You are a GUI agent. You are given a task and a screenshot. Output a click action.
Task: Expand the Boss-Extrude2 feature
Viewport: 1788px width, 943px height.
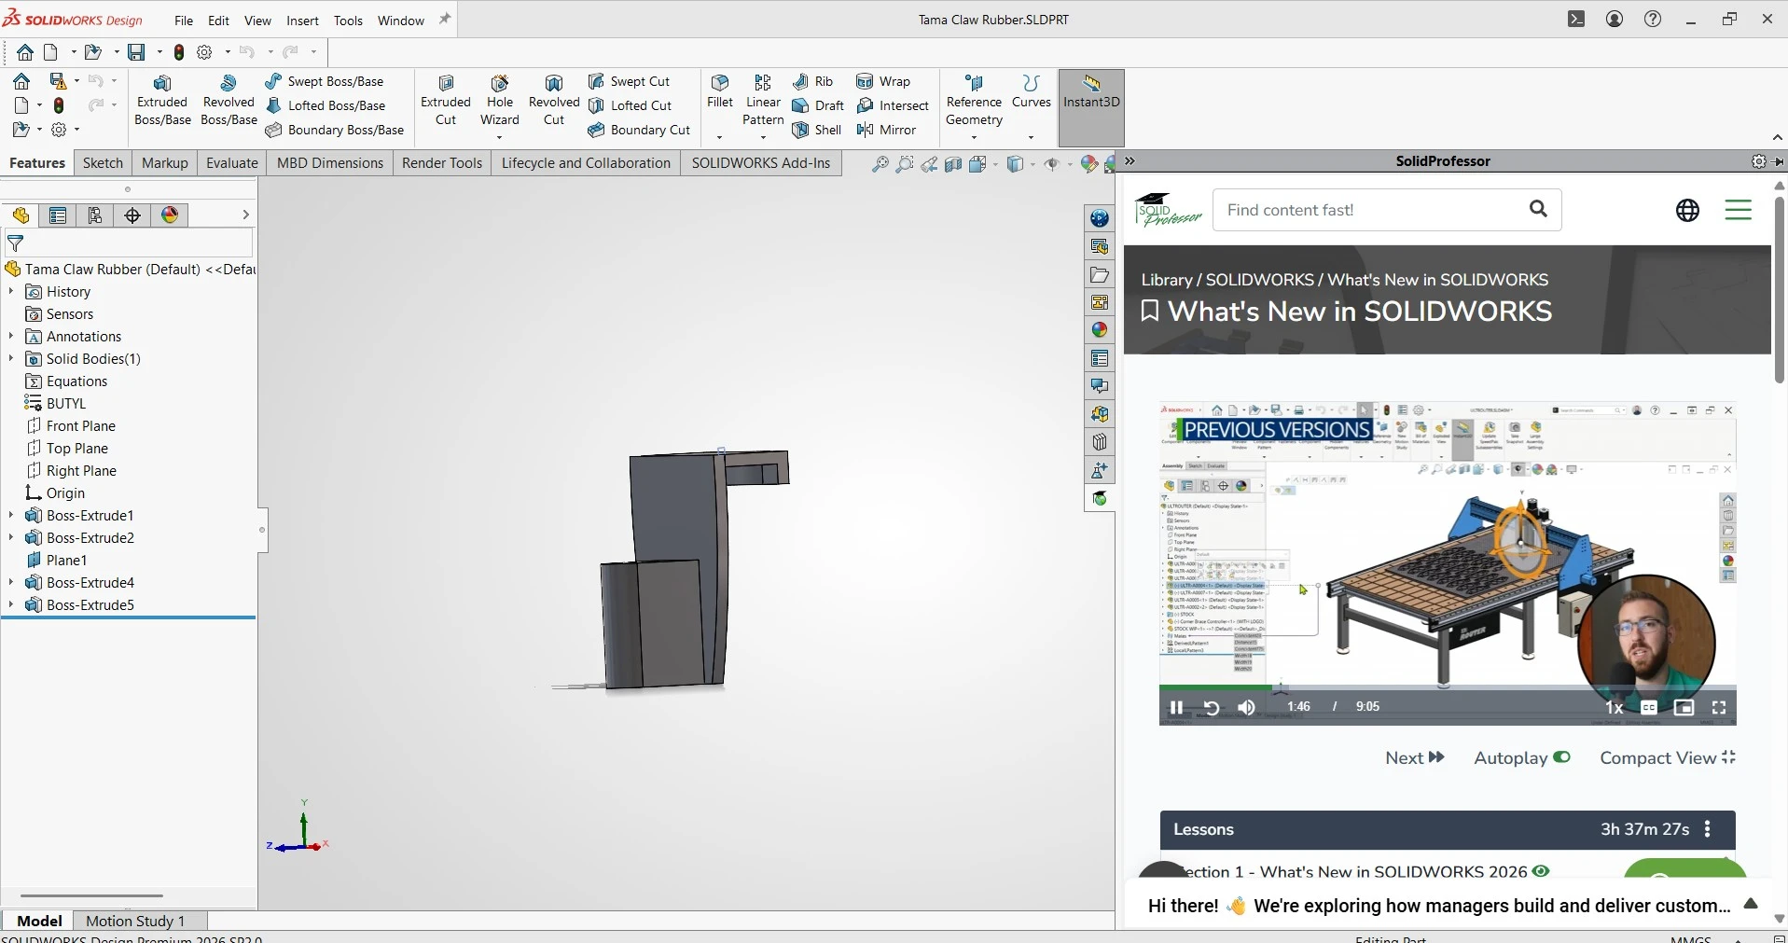(x=11, y=538)
